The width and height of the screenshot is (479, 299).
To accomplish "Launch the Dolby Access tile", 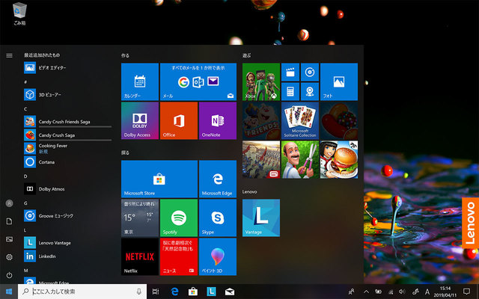I will point(140,120).
